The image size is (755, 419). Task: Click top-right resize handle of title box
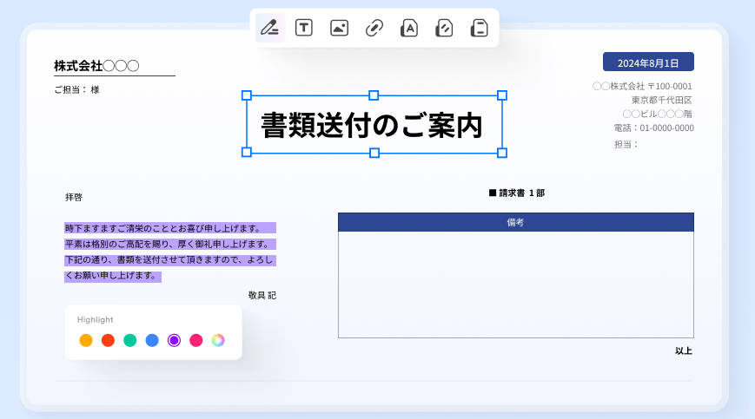click(x=501, y=95)
